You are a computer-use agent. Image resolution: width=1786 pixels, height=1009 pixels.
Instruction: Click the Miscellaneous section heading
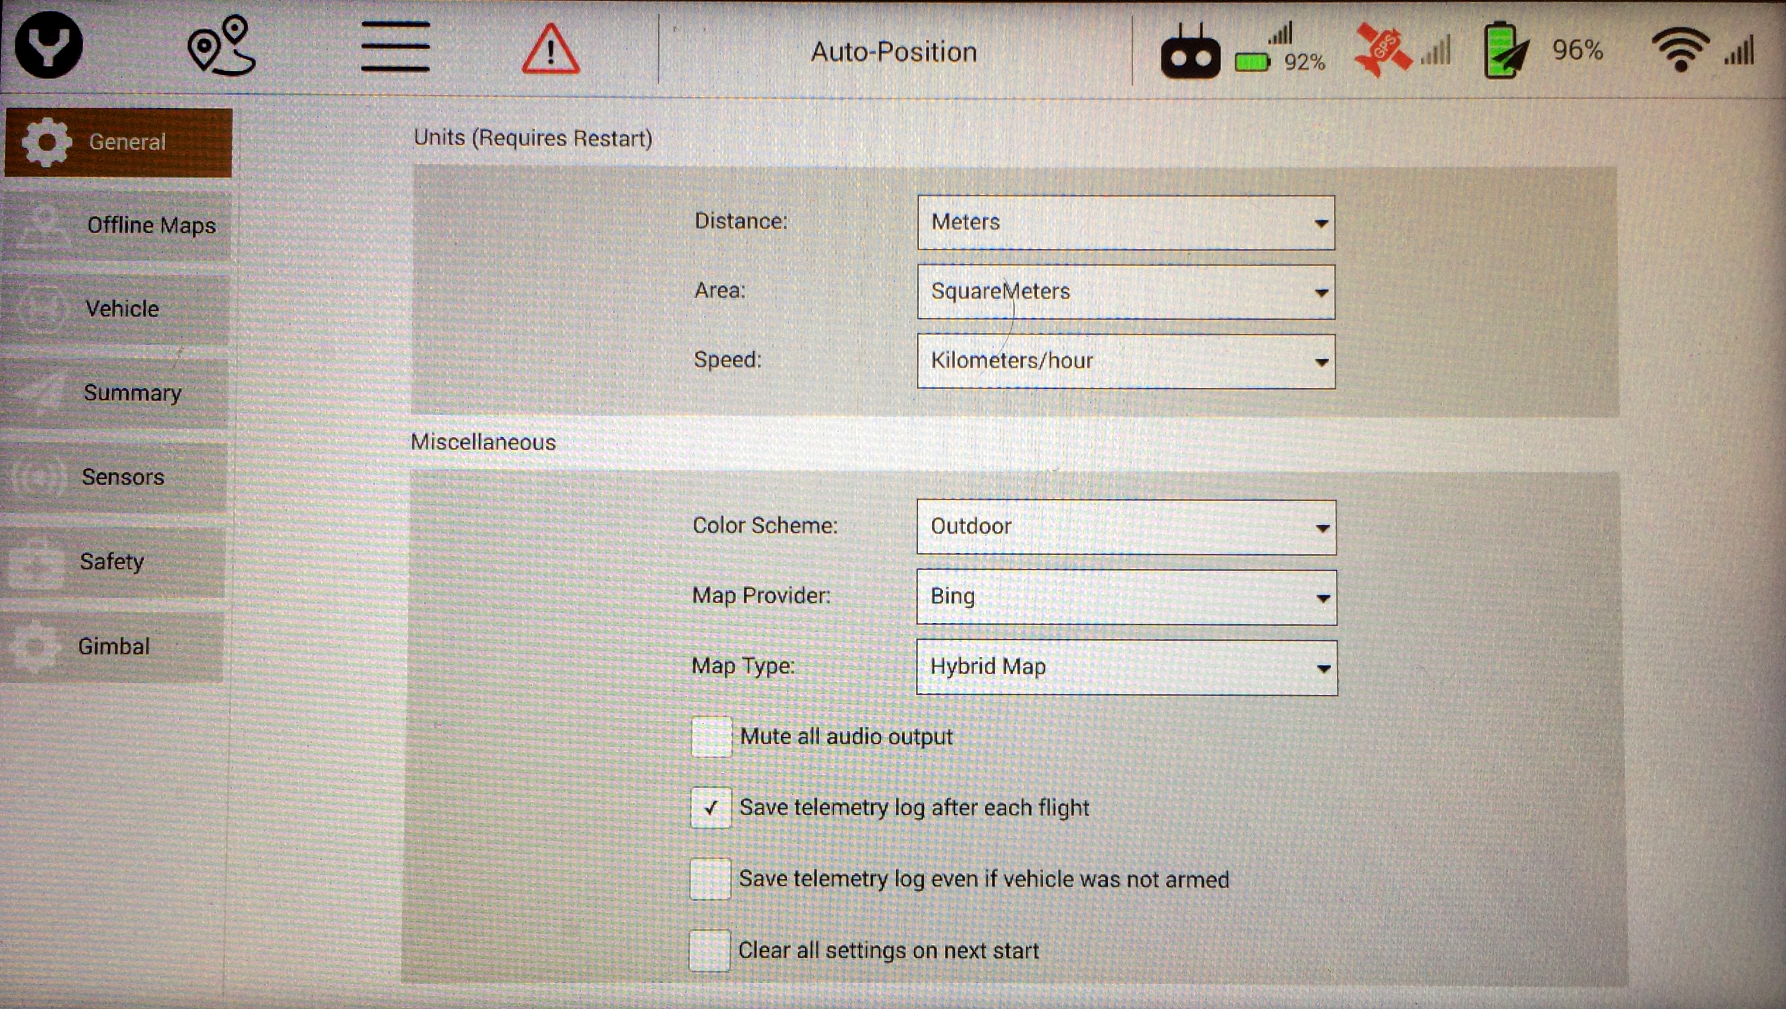point(483,442)
